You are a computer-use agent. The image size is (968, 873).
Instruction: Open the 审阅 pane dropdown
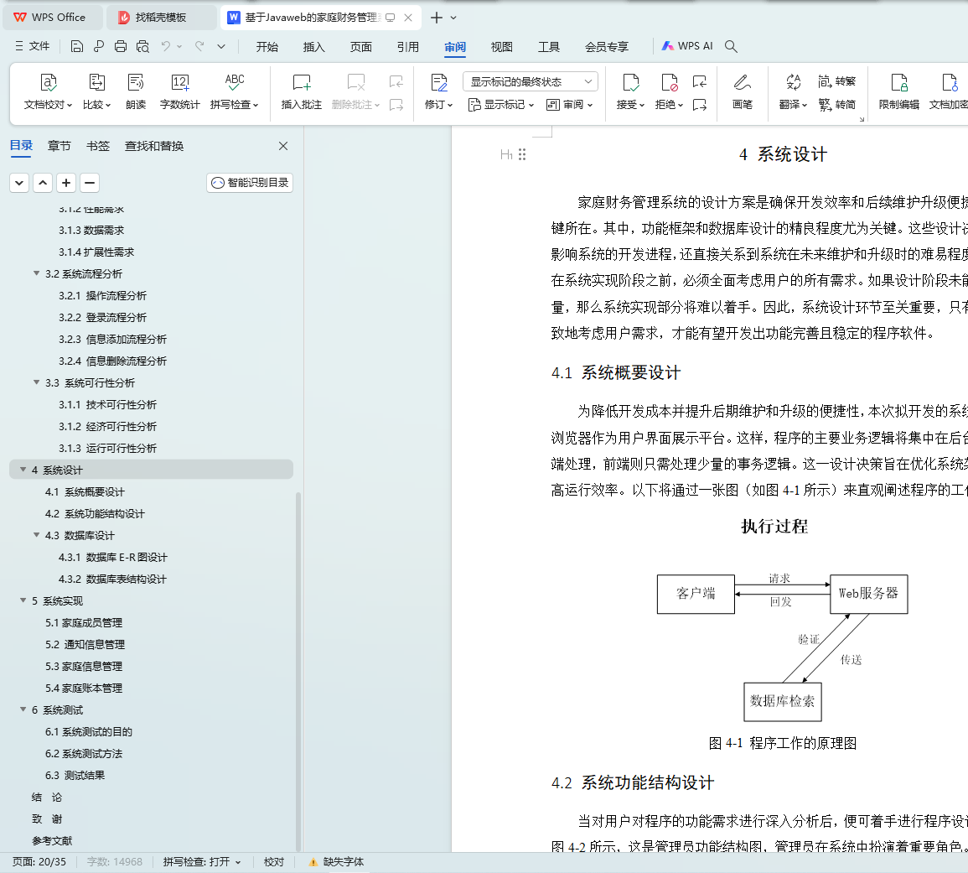(570, 105)
